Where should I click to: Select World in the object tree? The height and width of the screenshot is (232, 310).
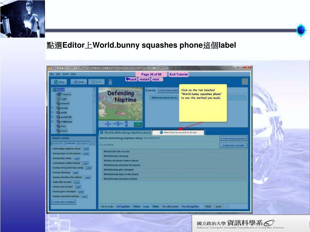pos(61,90)
